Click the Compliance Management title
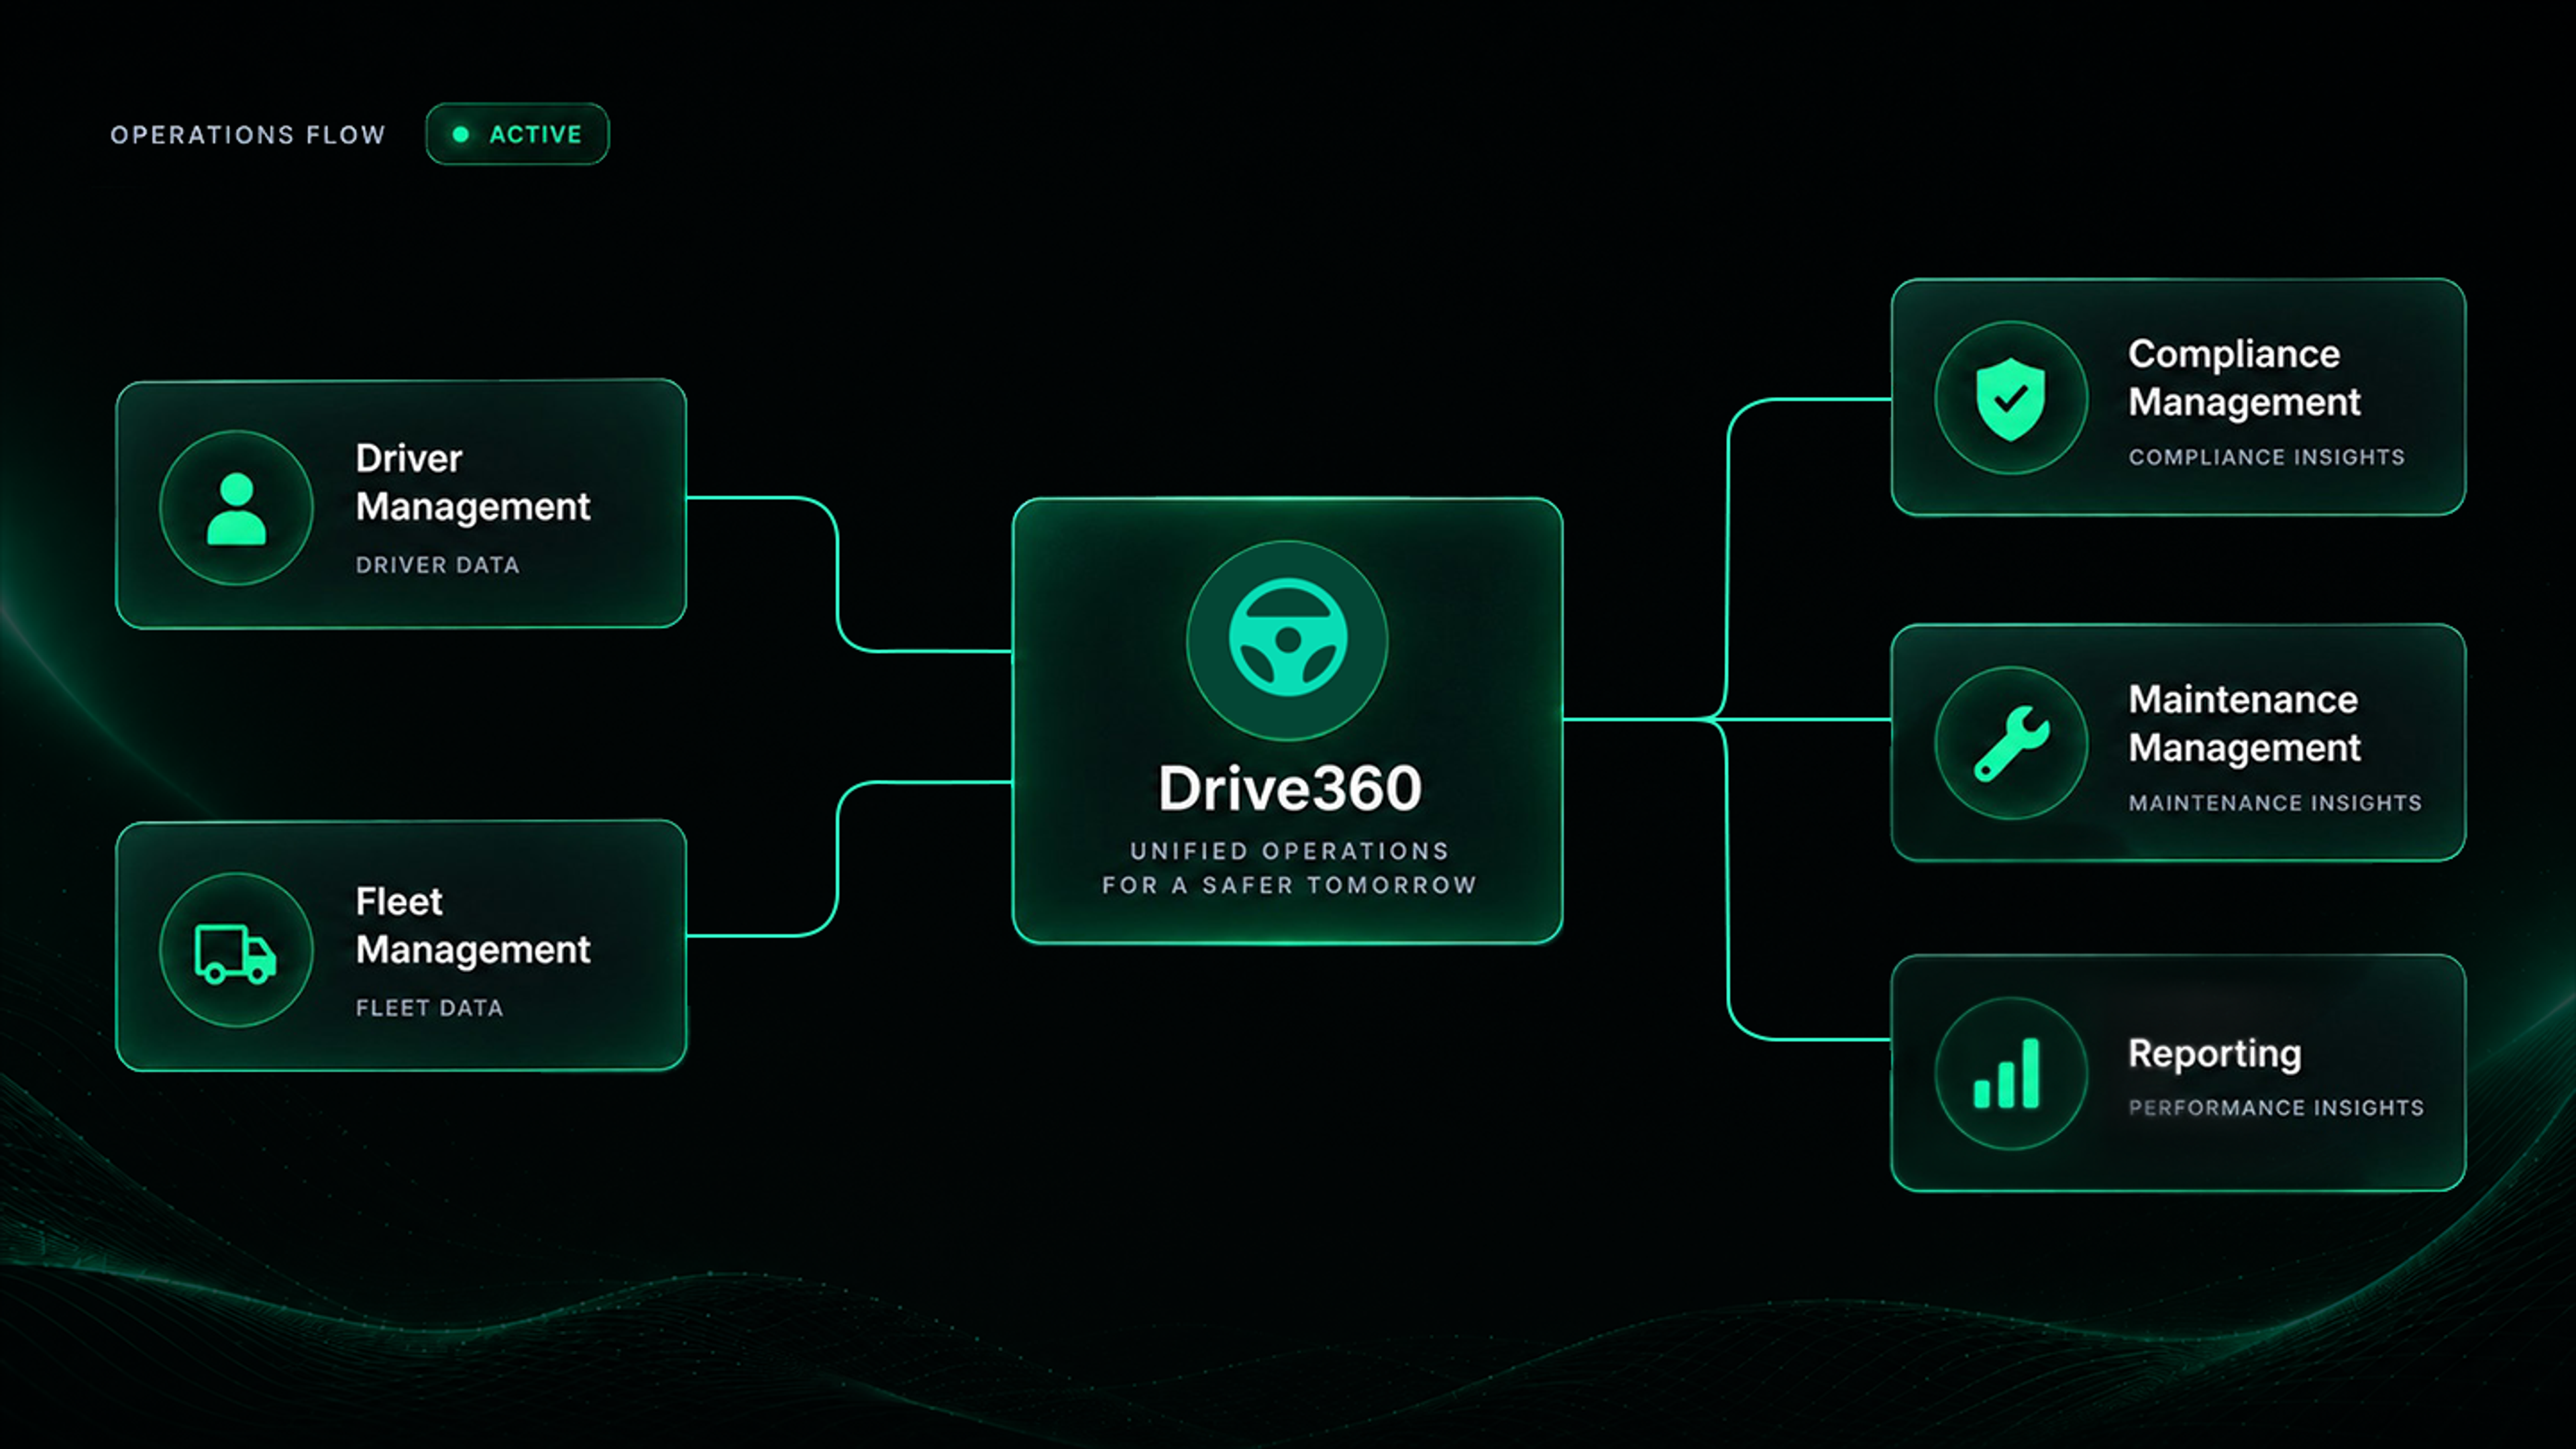The height and width of the screenshot is (1449, 2576). click(x=2244, y=378)
